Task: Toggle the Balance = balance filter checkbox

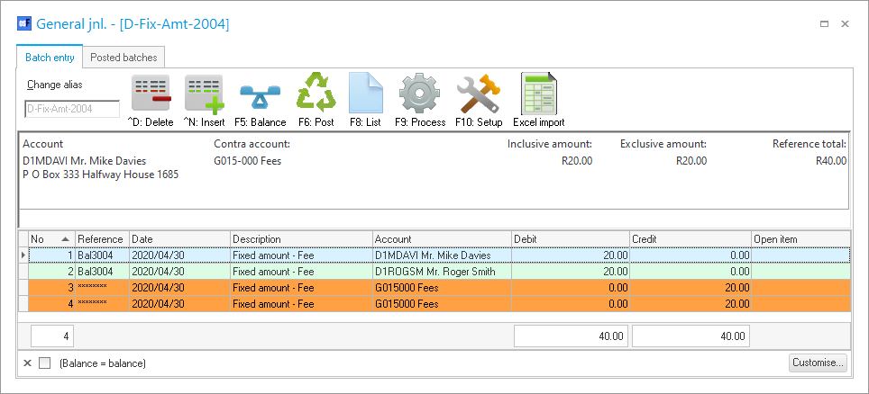Action: 45,363
